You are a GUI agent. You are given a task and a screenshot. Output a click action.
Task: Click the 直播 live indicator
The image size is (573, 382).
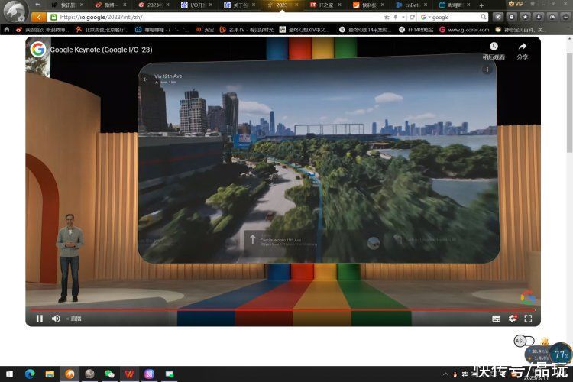(x=76, y=319)
